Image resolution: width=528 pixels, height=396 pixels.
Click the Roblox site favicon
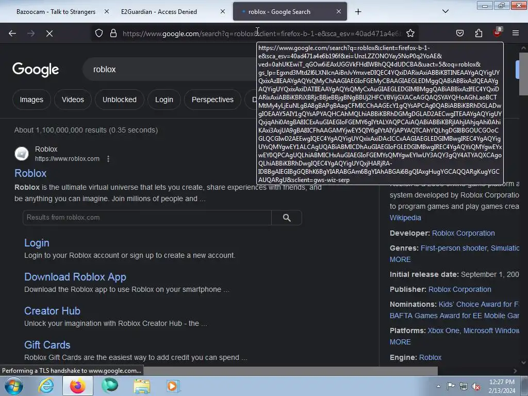[22, 154]
